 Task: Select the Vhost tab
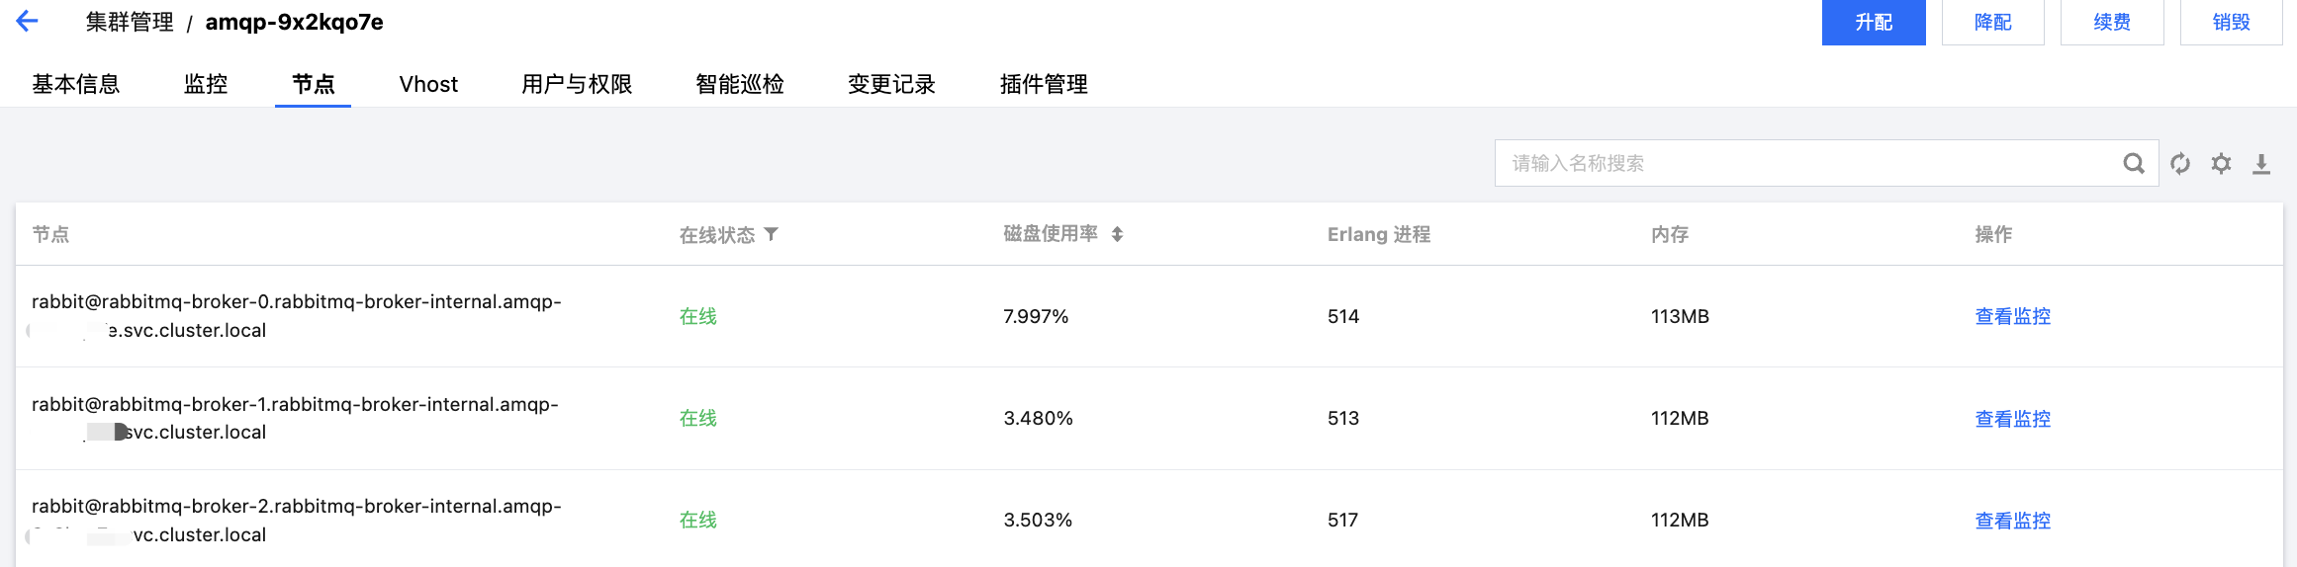[428, 84]
